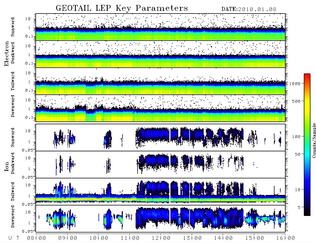Click the 16:00 time tick label

285,238
